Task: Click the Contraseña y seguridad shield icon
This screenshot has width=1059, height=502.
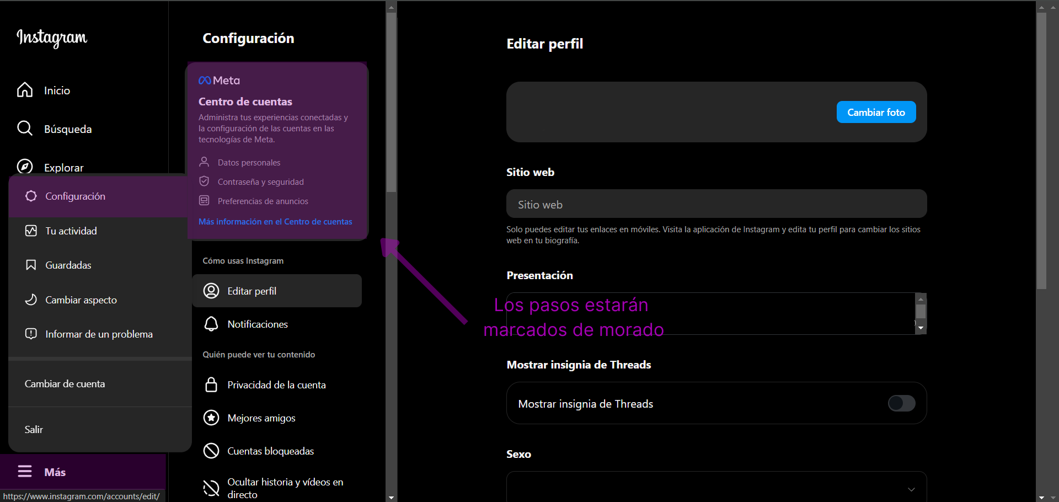Action: pyautogui.click(x=204, y=181)
